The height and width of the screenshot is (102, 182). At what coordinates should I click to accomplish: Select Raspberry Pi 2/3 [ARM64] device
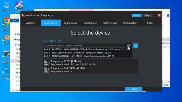[90, 63]
